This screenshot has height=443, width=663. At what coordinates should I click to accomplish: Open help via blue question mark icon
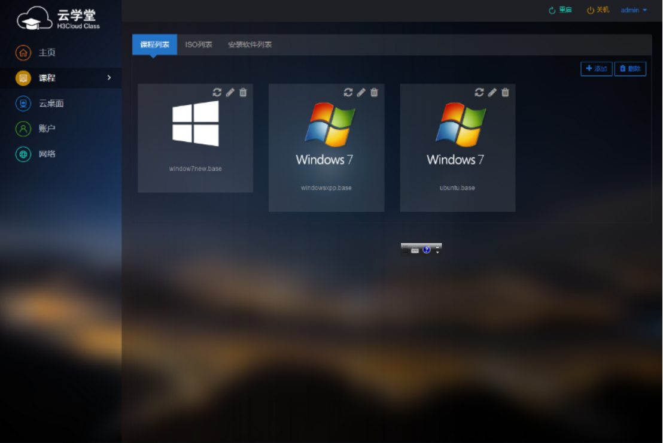[427, 250]
